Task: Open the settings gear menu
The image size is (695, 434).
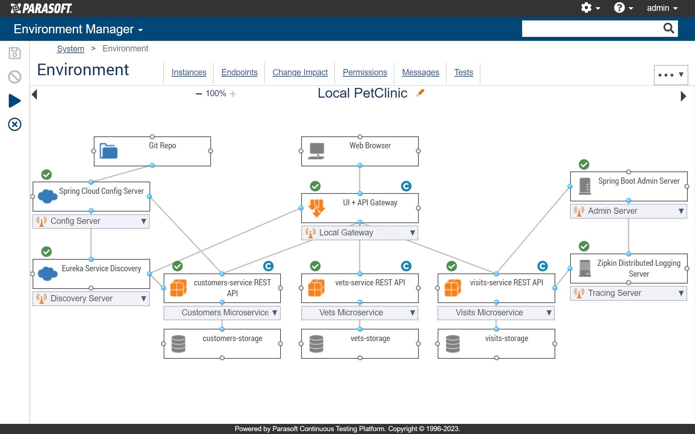Action: 586,8
